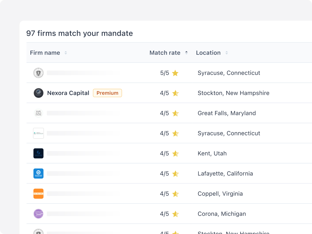Click the Nexora Capital firm logo

tap(38, 93)
